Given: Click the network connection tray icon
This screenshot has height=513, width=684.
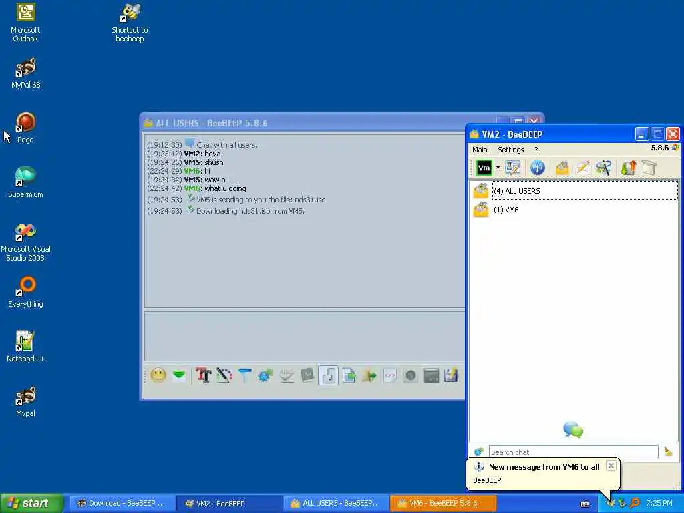Looking at the screenshot, I should click(622, 504).
